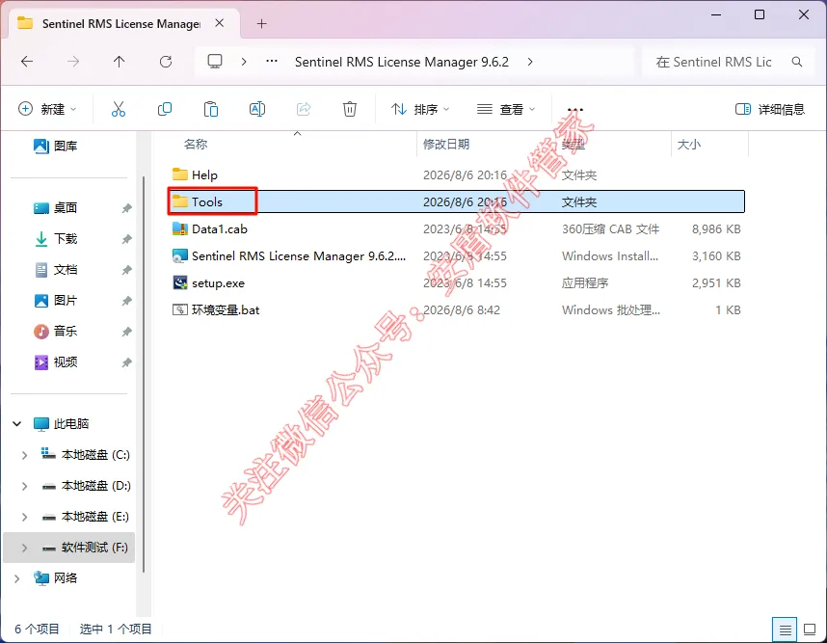Click the Help folder icon

(x=180, y=174)
